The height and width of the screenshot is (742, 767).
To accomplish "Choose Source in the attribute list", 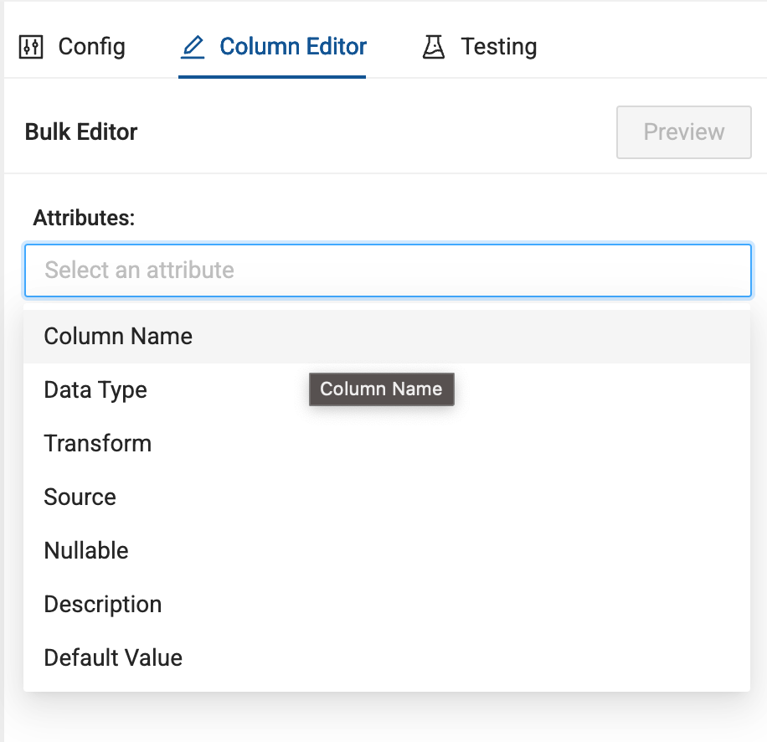I will [80, 497].
